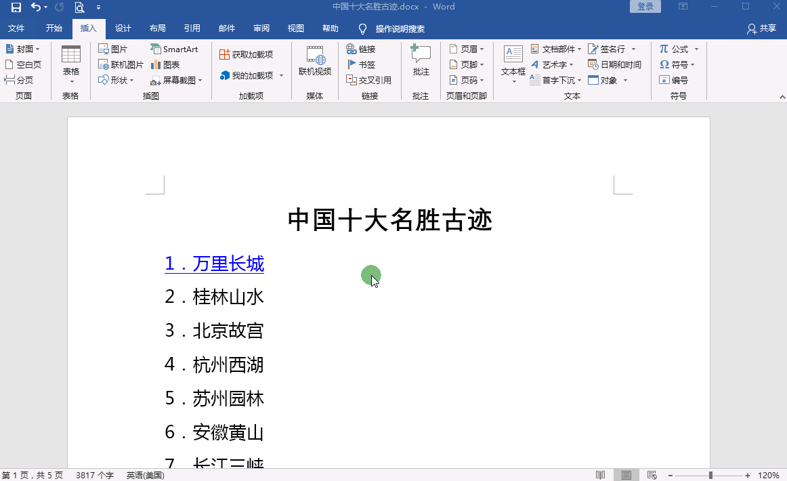787x481 pixels.
Task: Open ribbon display options icon
Action: (x=683, y=7)
